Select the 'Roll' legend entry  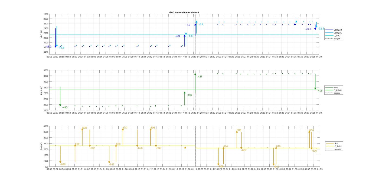click(336, 143)
